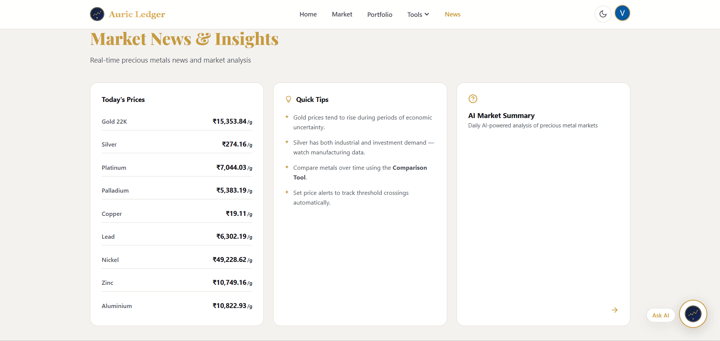Click the Auric Ledger logo icon
This screenshot has width=720, height=341.
point(97,14)
